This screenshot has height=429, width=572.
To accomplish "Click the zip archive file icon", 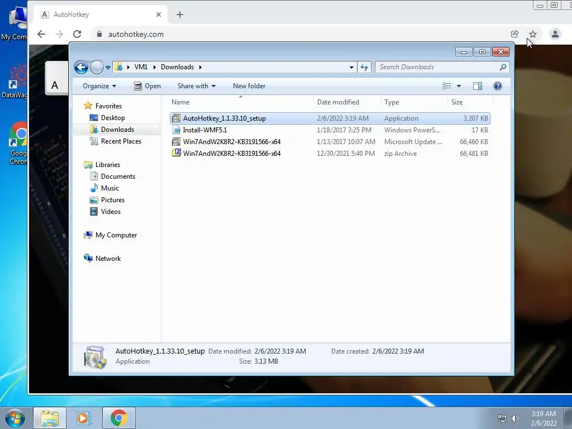I will point(177,153).
